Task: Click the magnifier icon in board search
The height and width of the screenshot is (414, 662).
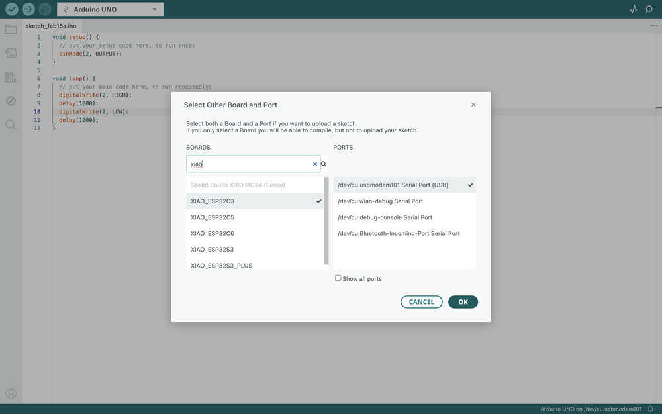Action: 324,164
